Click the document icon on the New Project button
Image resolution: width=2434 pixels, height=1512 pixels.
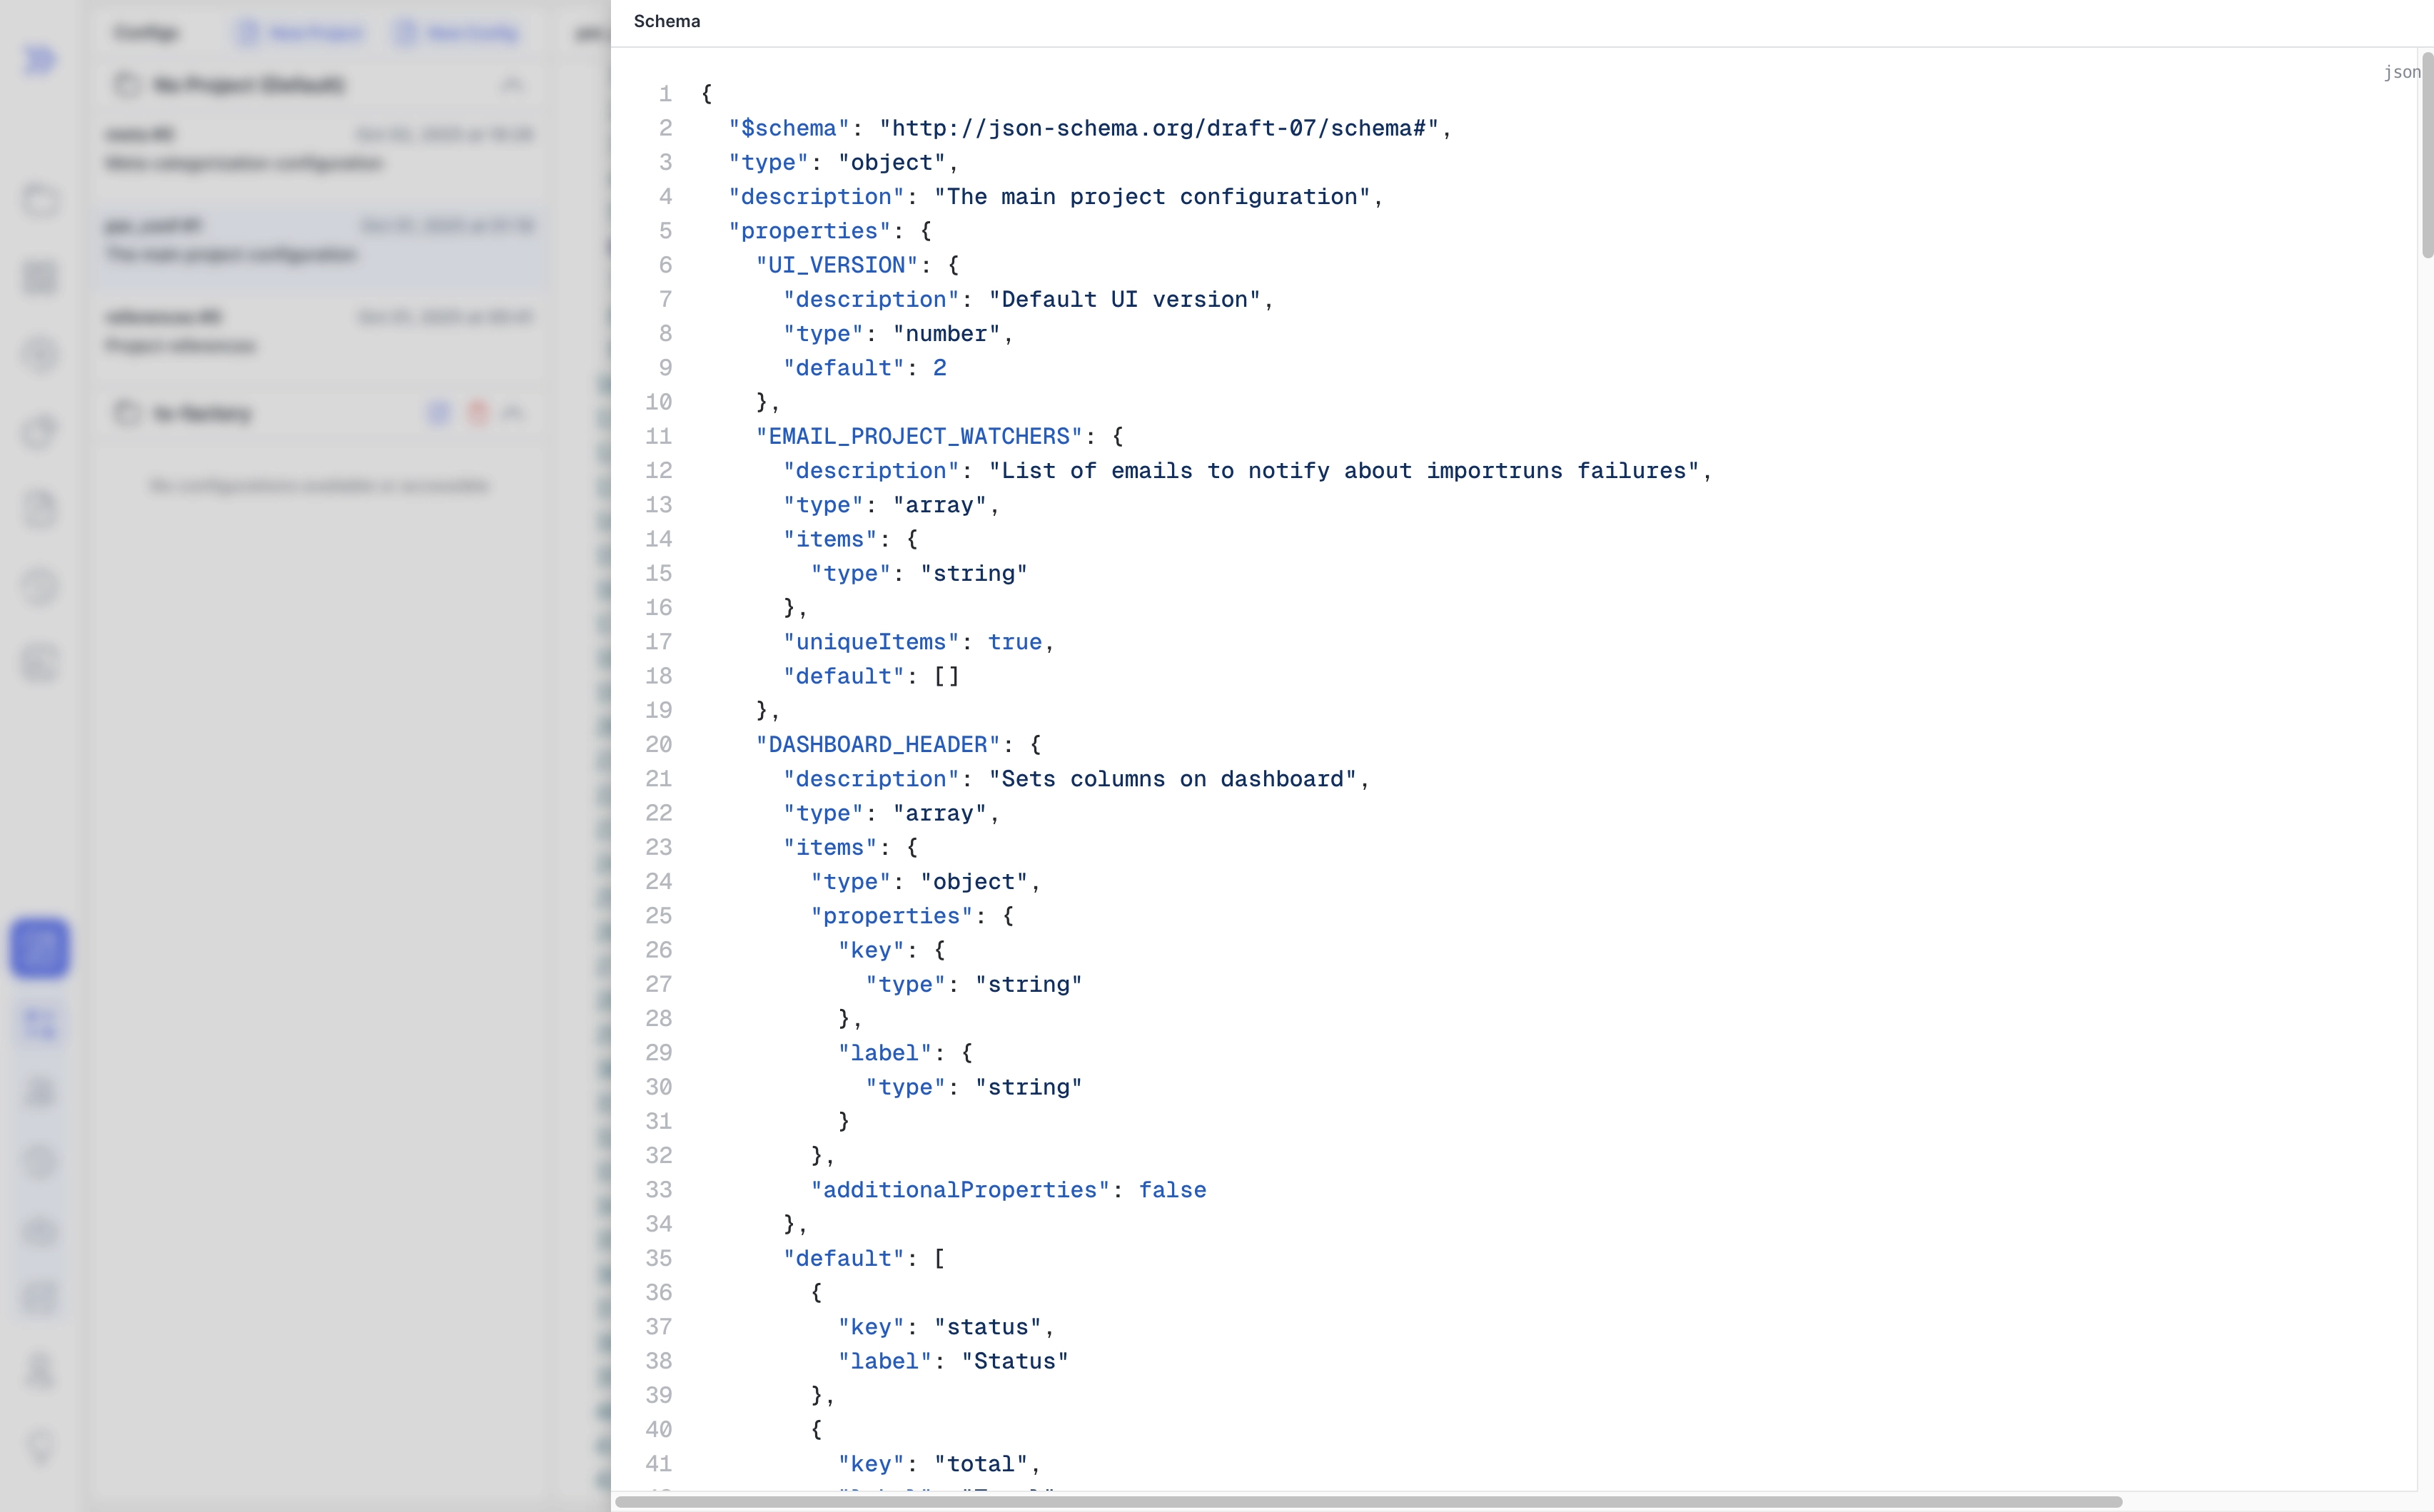(x=249, y=32)
